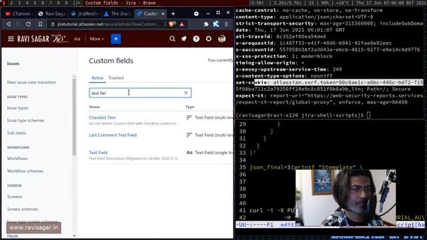The image size is (427, 240).
Task: Click the Jira link in header
Action: 77,39
